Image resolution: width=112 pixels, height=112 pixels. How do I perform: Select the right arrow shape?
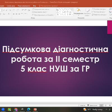[65, 12]
